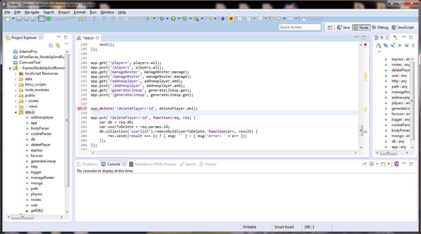Viewport: 421px width, 234px height.
Task: Click the Quick Access search field
Action: pos(300,27)
